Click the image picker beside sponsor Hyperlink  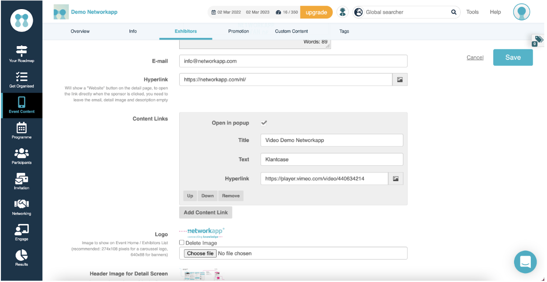pos(400,80)
